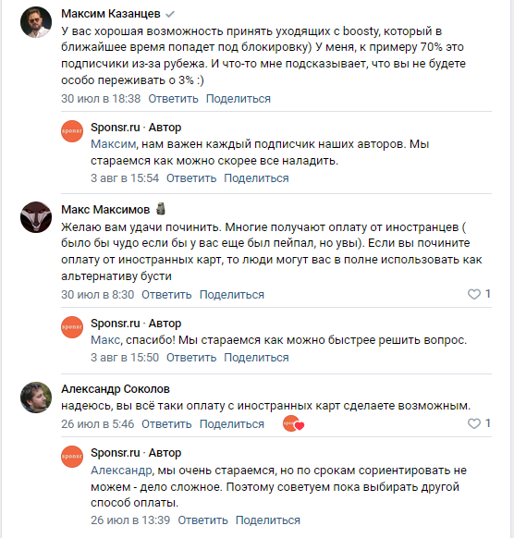Viewport: 514px width, 538px height.
Task: Click Макс Максимов's fox avatar
Action: click(36, 217)
